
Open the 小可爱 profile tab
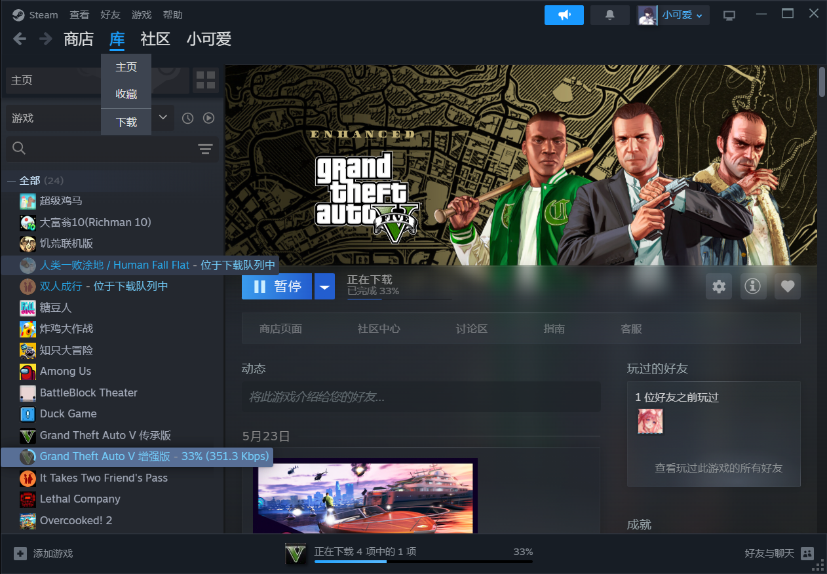pos(209,39)
